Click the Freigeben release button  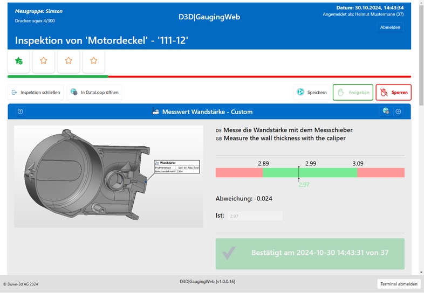[x=353, y=92]
